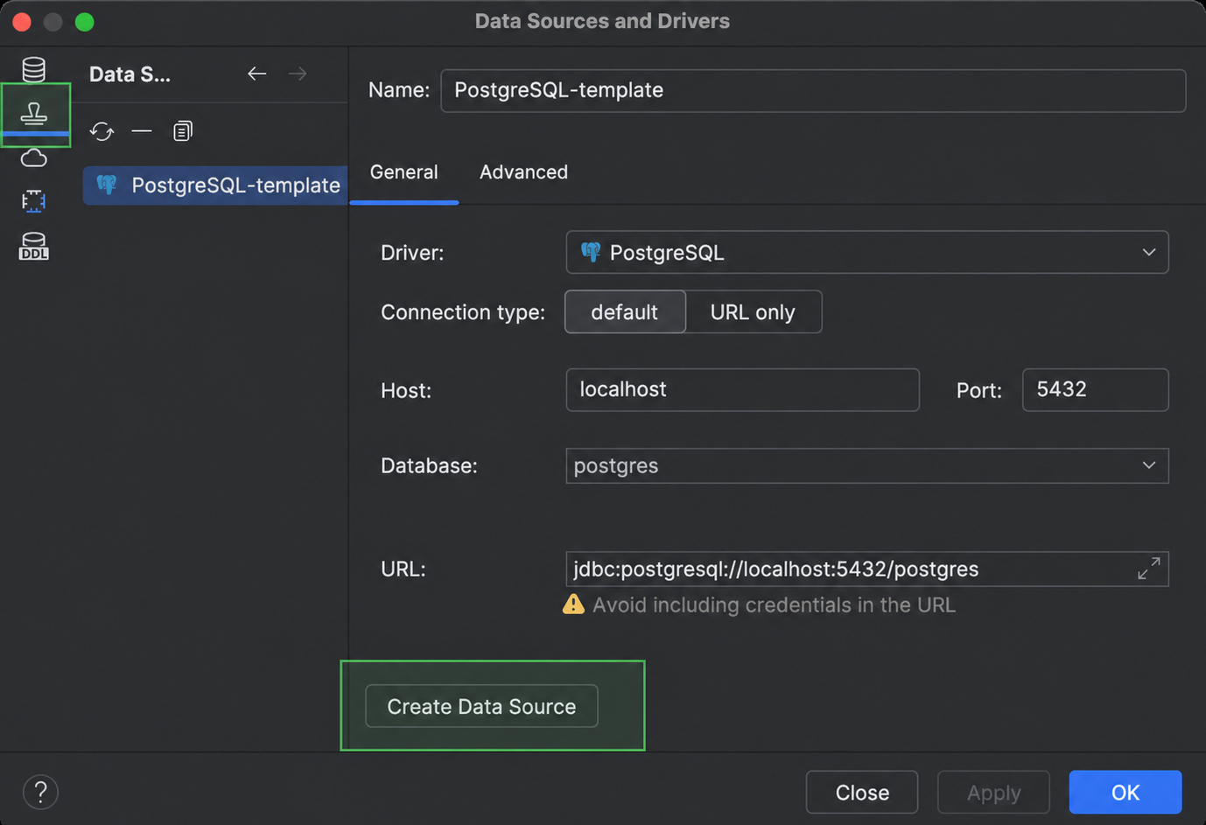Open the Driver dropdown showing PostgreSQL
Screen dimensions: 1206x825
pos(867,253)
